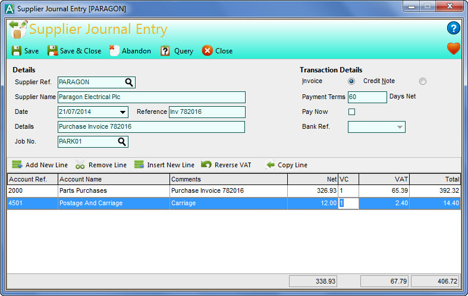Image resolution: width=468 pixels, height=296 pixels.
Task: Choose the Credit Note radio option
Action: 423,81
